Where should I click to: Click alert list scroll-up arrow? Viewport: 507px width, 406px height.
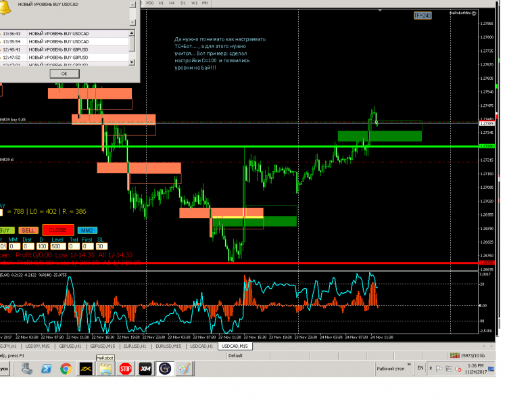132,33
